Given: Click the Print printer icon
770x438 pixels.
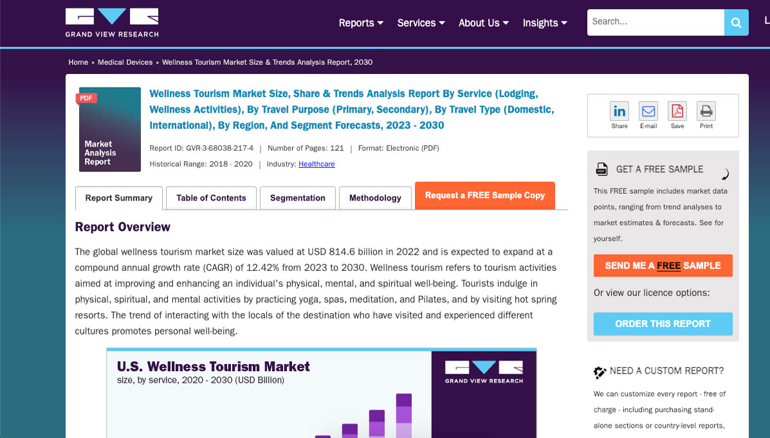Looking at the screenshot, I should tap(706, 111).
